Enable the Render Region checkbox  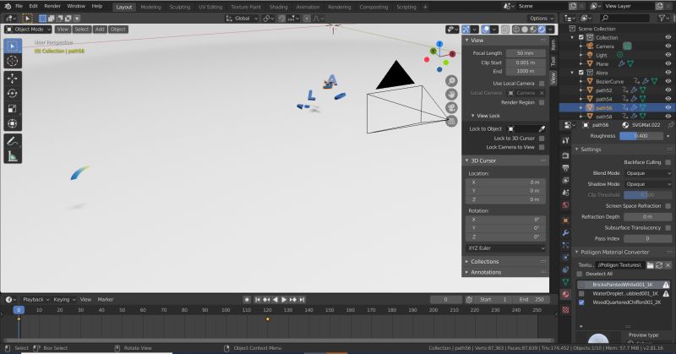(x=542, y=102)
